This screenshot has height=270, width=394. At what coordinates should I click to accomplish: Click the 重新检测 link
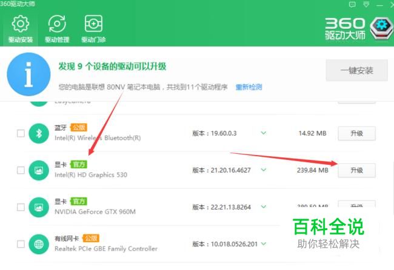tap(249, 87)
